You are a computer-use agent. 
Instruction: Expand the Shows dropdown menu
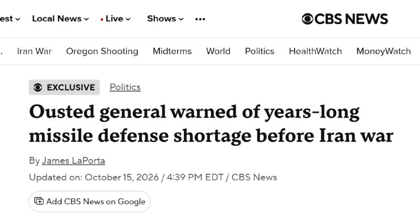click(165, 19)
